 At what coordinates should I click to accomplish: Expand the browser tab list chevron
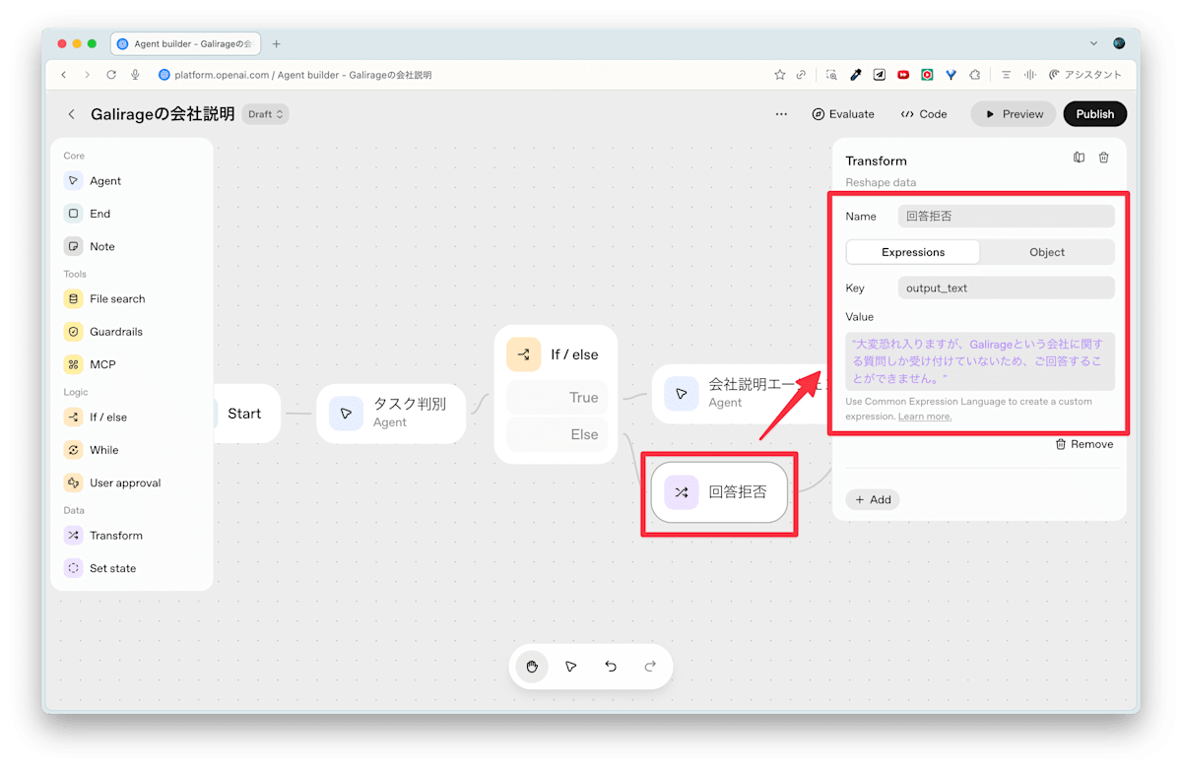[x=1093, y=43]
